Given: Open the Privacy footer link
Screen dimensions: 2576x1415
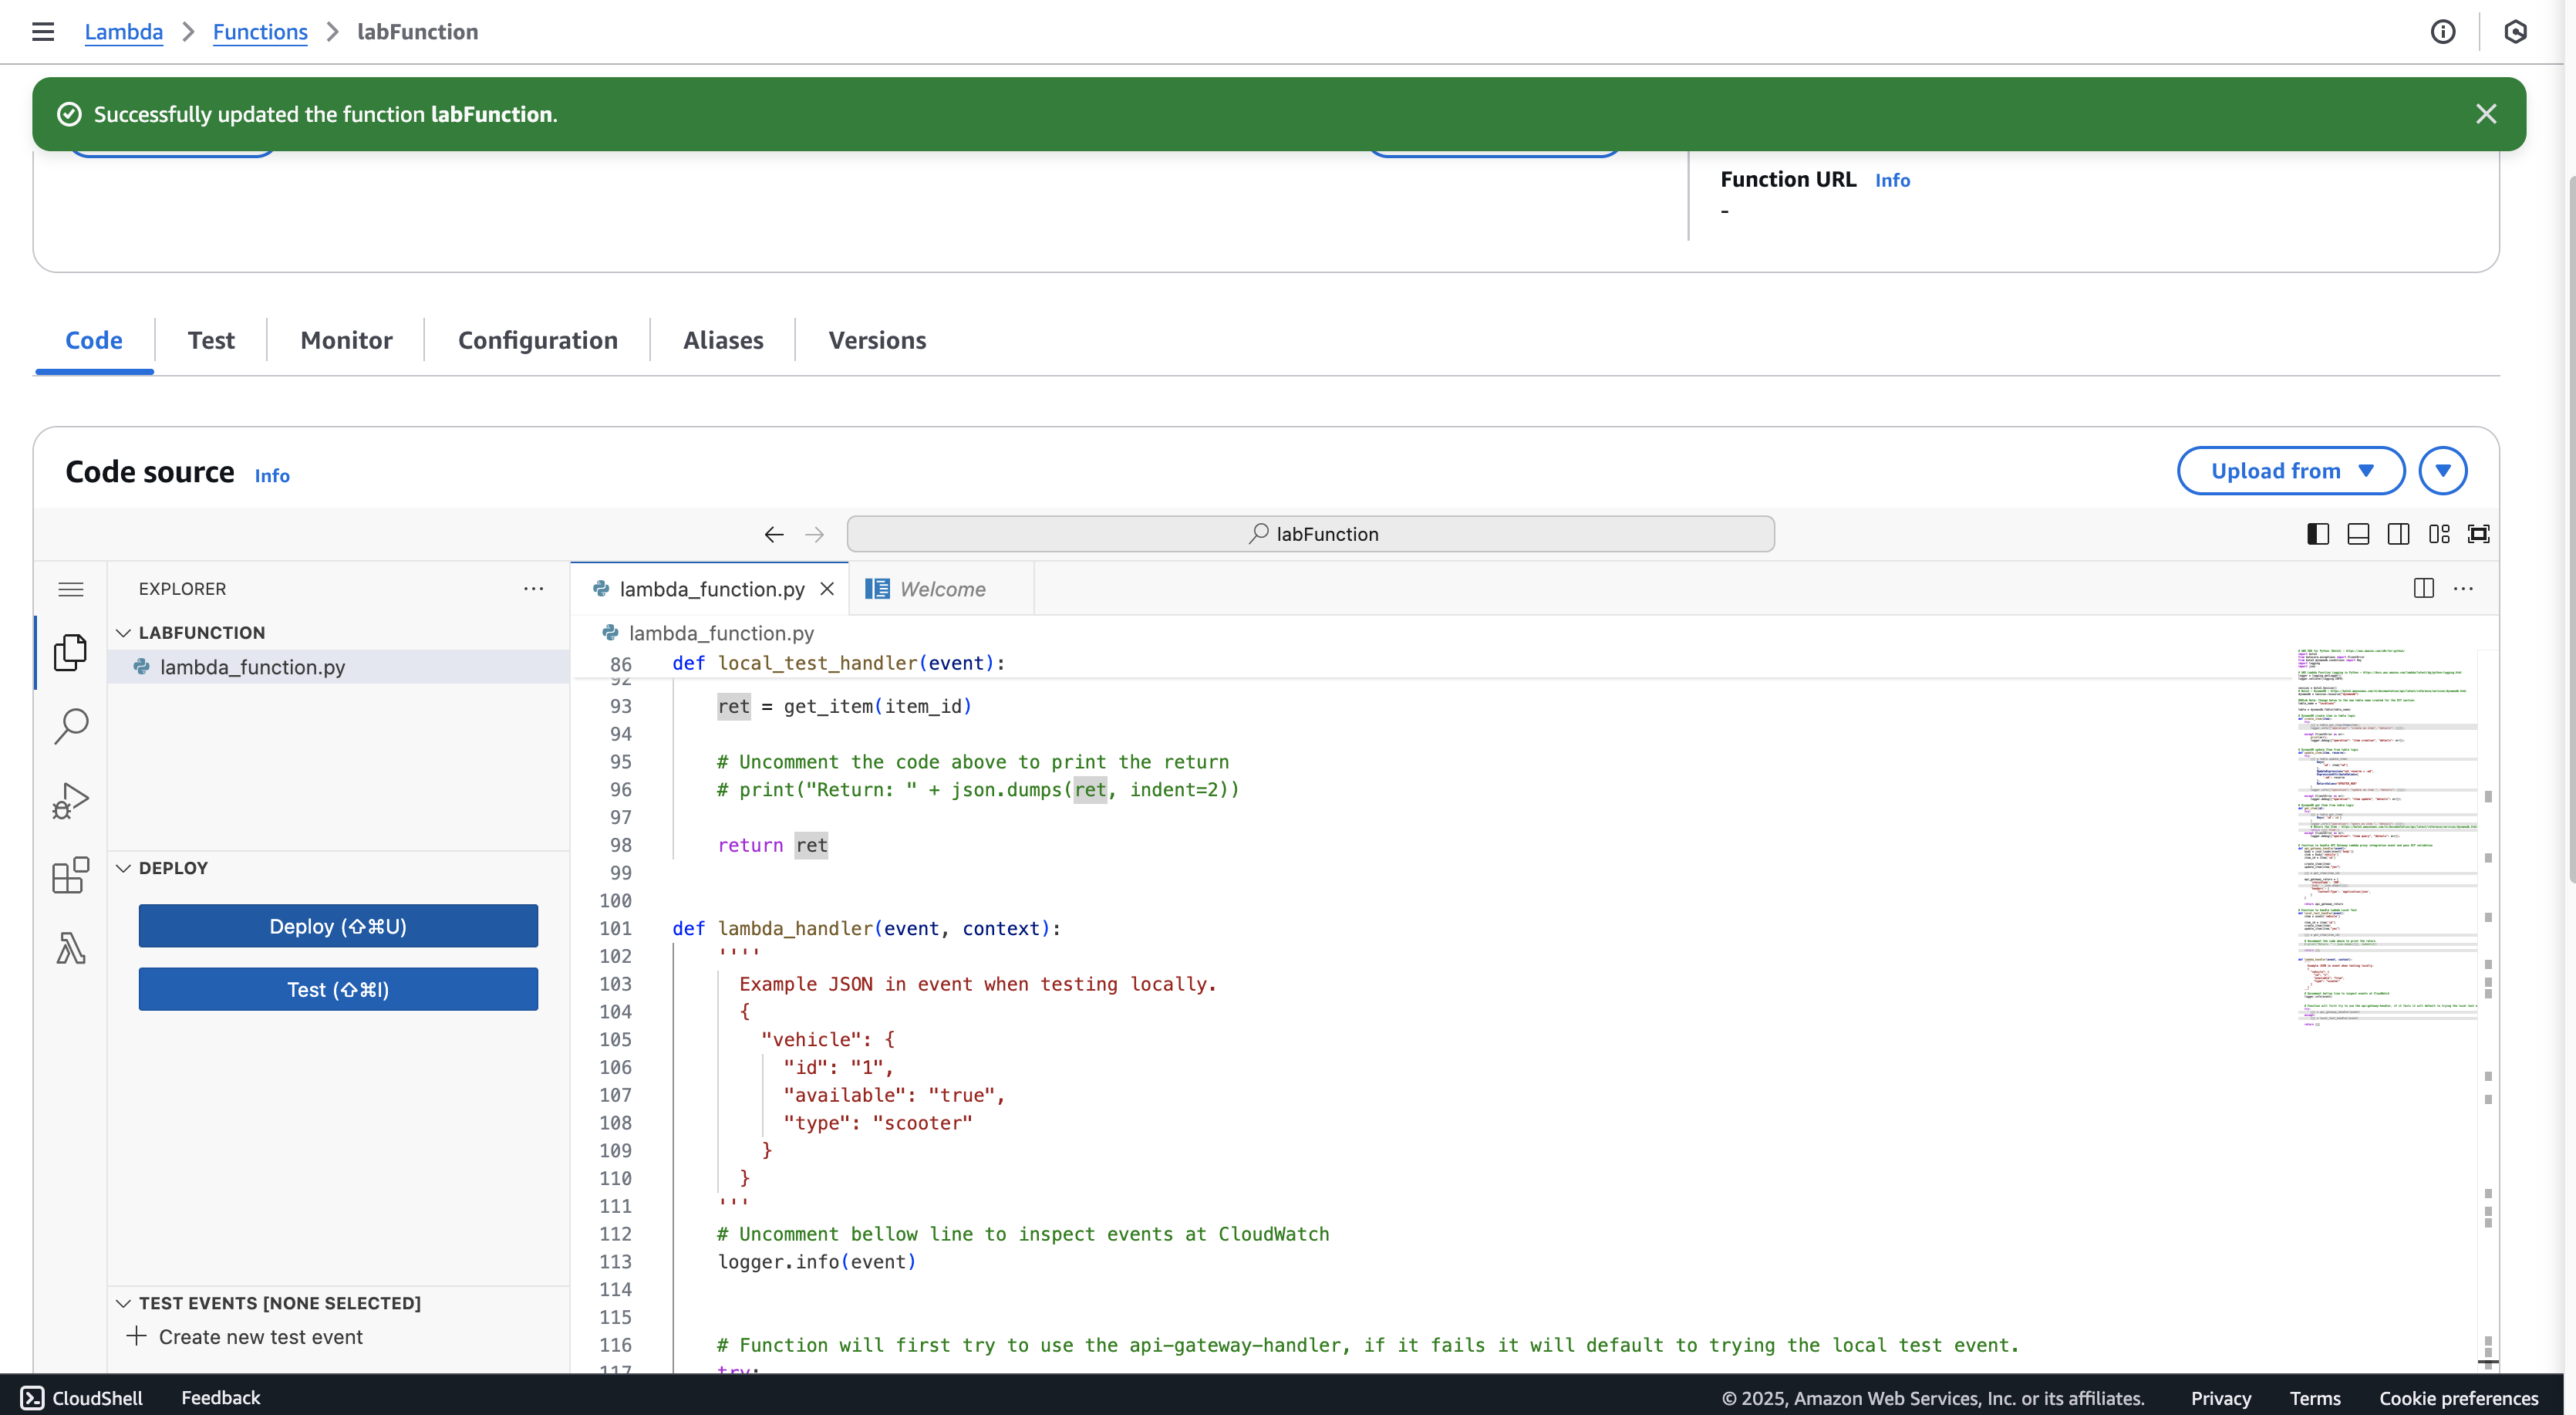Looking at the screenshot, I should point(2221,1398).
